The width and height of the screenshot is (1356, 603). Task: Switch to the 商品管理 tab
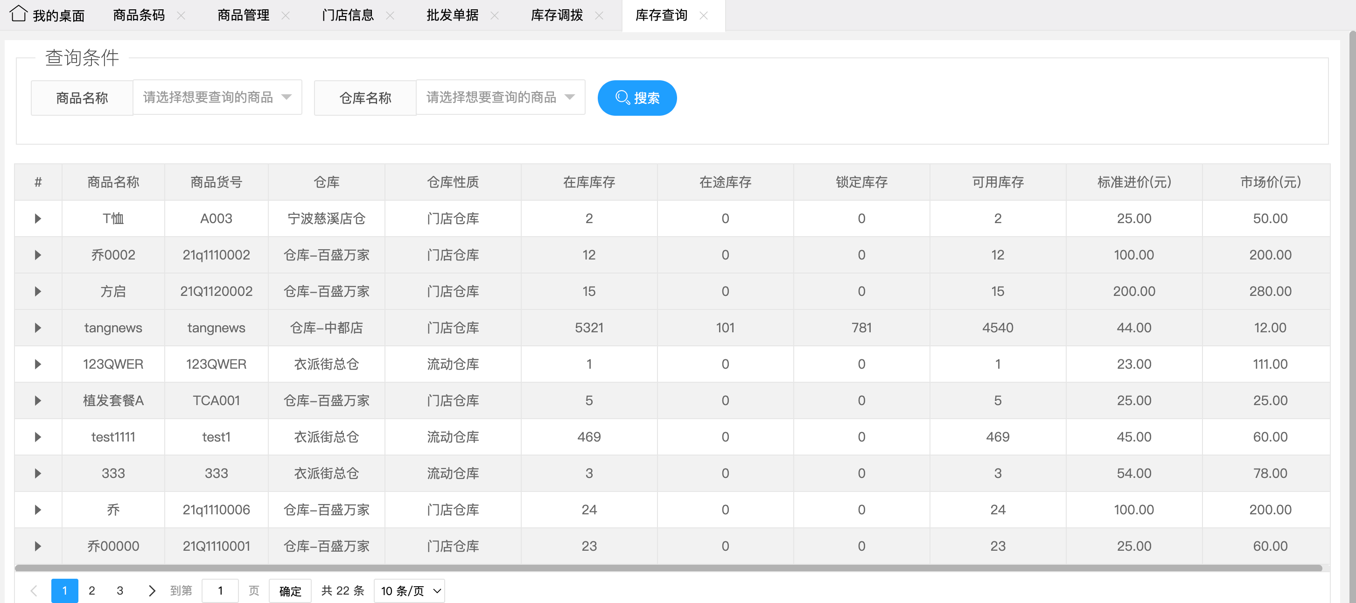243,15
